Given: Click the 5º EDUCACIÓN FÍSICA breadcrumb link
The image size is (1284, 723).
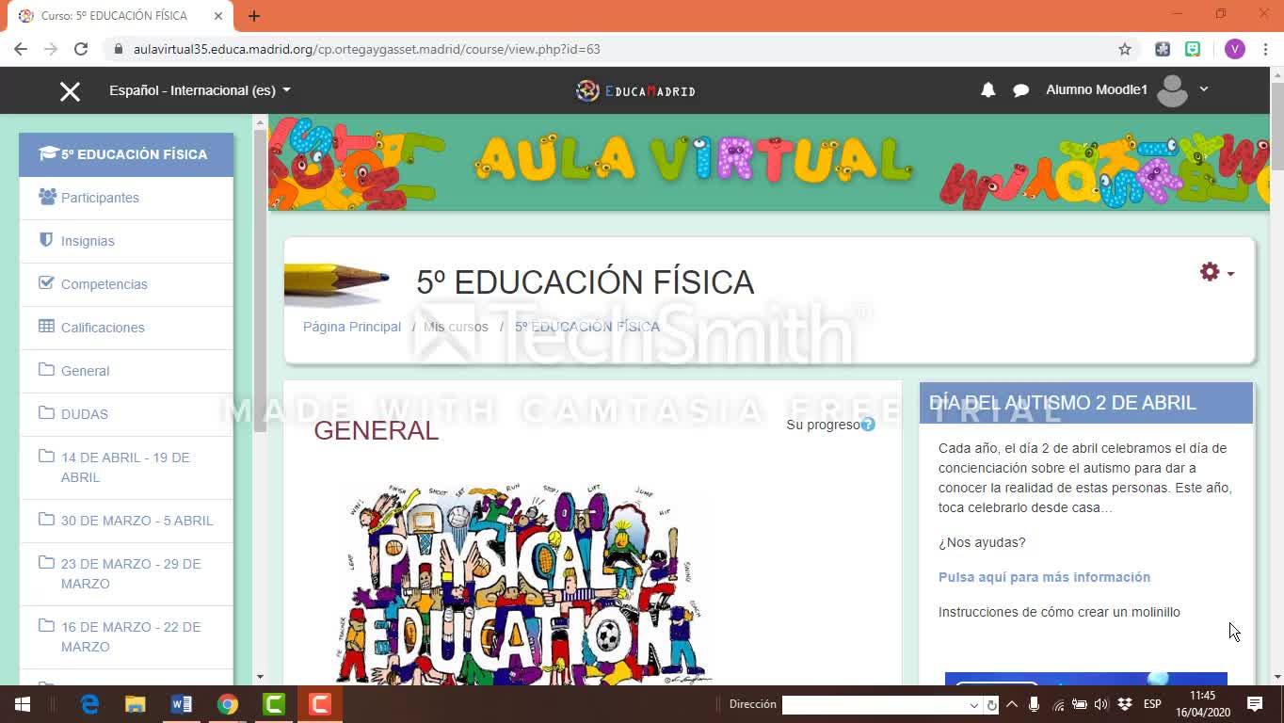Looking at the screenshot, I should (587, 327).
